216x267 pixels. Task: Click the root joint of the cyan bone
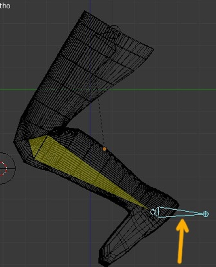click(x=153, y=212)
